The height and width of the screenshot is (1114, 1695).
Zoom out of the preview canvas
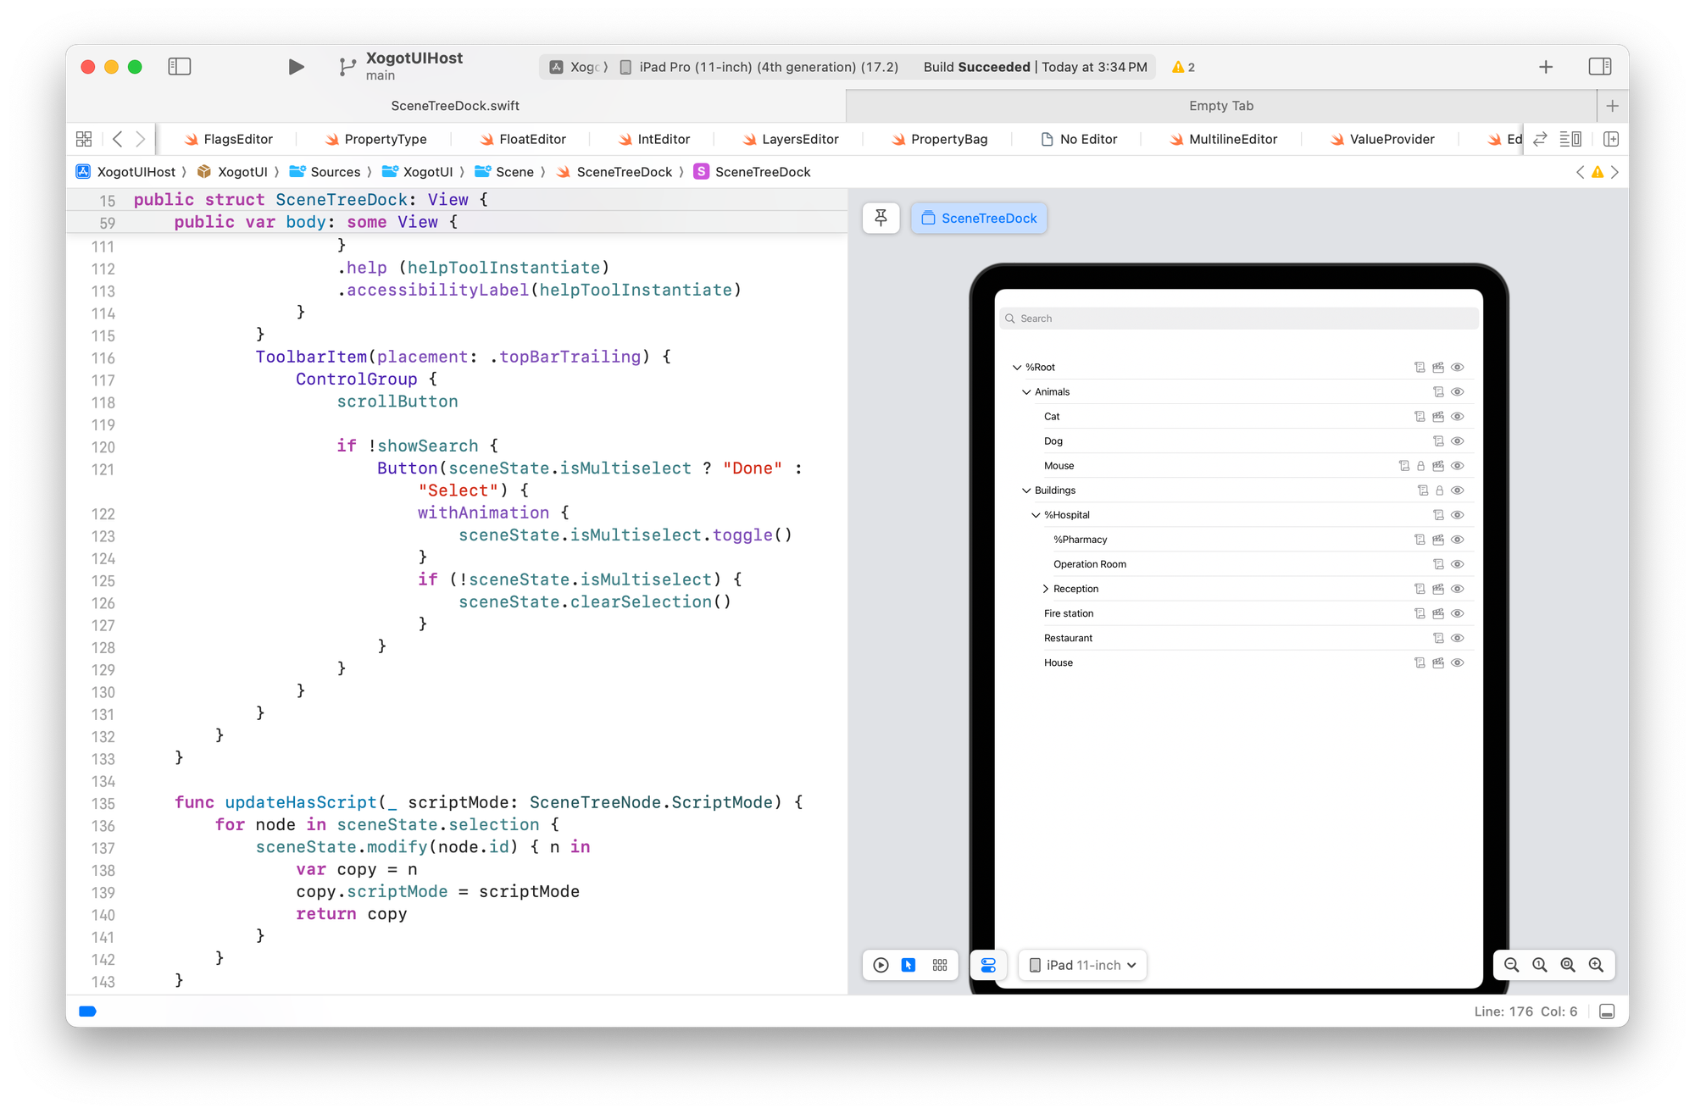coord(1511,965)
